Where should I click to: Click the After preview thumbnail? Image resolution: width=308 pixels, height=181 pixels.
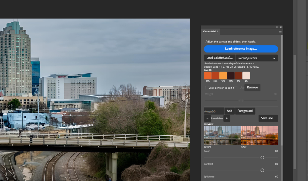coord(260,135)
